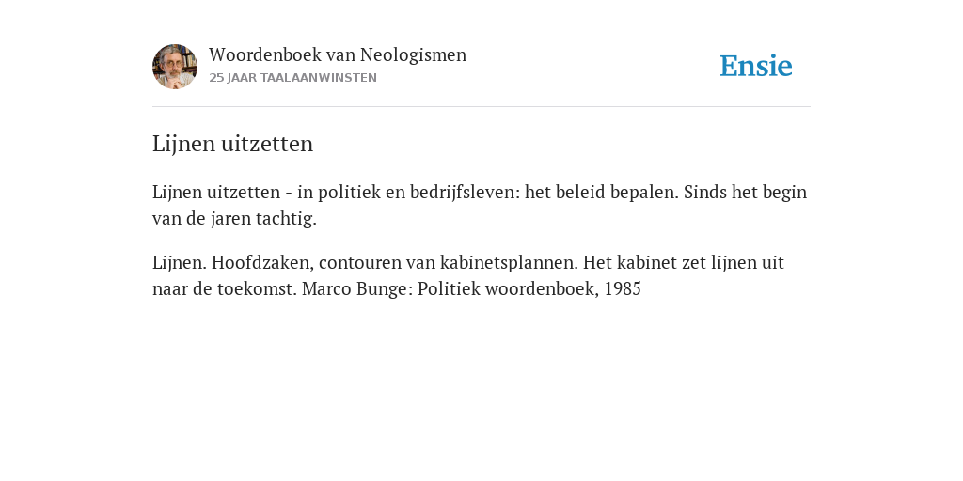The height and width of the screenshot is (481, 963).
Task: Click the 25 JAAR TAALAANWINSTEN subtitle
Action: (293, 78)
